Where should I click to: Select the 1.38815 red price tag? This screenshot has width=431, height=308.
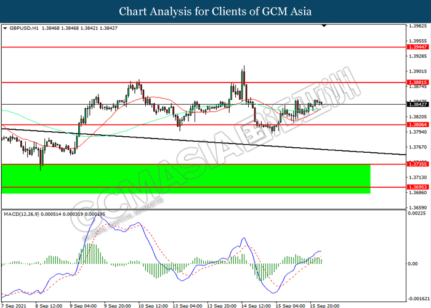(x=417, y=82)
